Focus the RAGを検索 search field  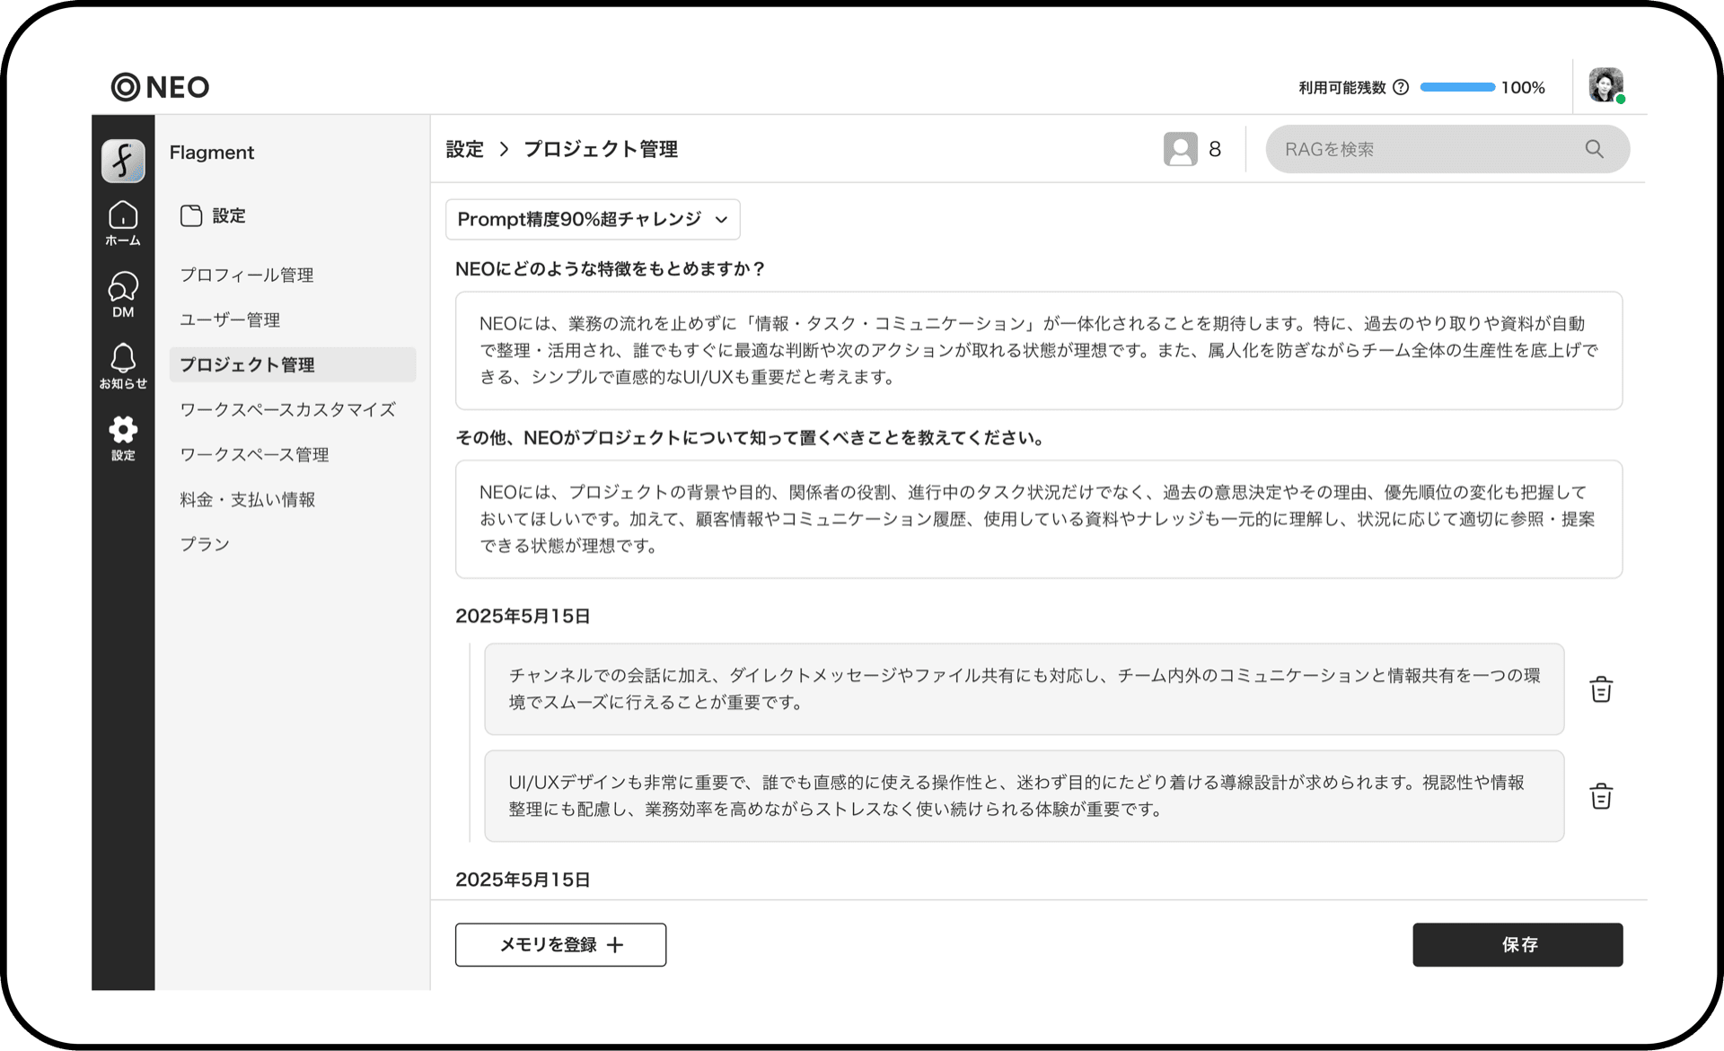(1447, 149)
